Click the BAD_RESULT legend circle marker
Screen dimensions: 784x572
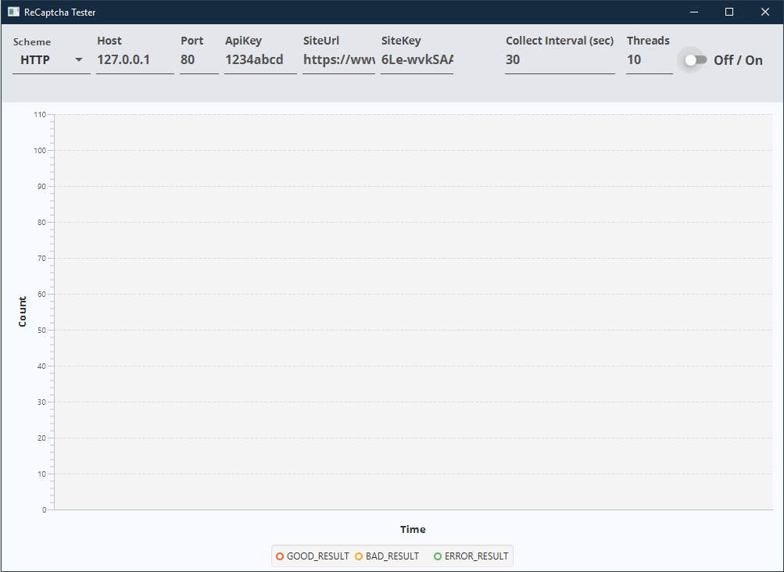click(x=359, y=556)
